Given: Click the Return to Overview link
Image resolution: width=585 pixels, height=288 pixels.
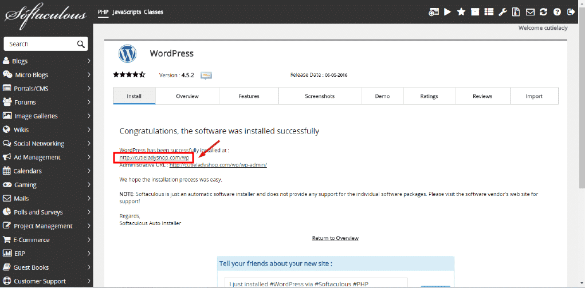Looking at the screenshot, I should (335, 238).
